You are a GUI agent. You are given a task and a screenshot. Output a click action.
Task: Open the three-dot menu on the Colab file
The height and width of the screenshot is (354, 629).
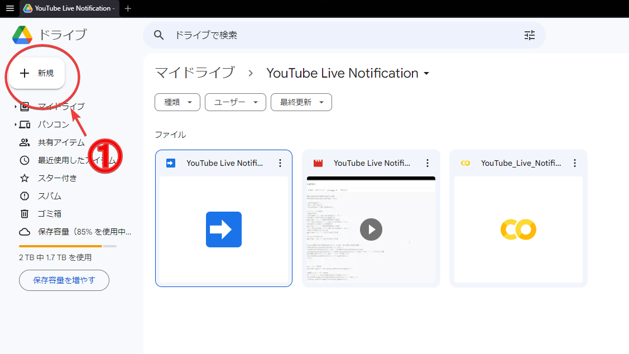coord(575,163)
